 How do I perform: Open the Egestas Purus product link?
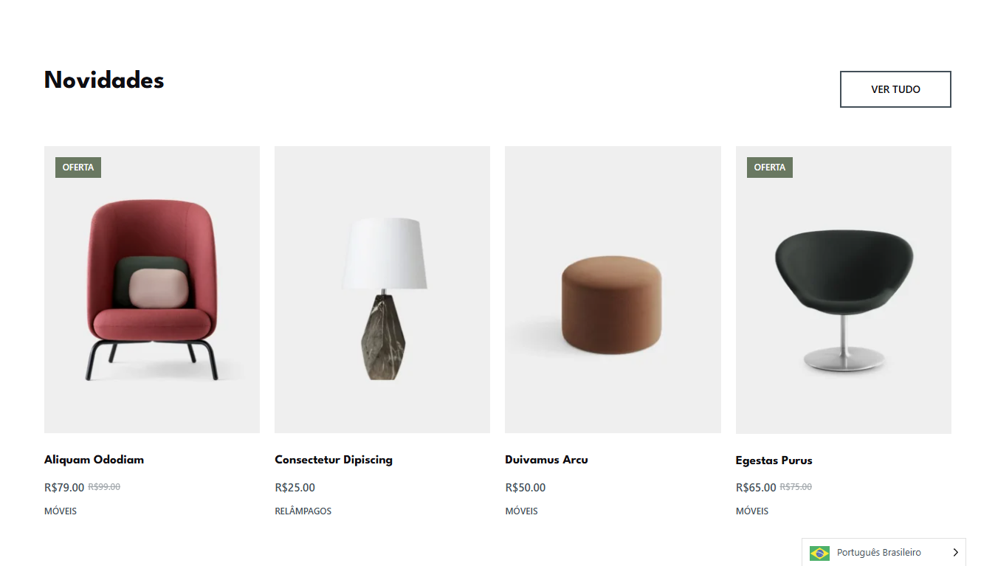coord(774,460)
